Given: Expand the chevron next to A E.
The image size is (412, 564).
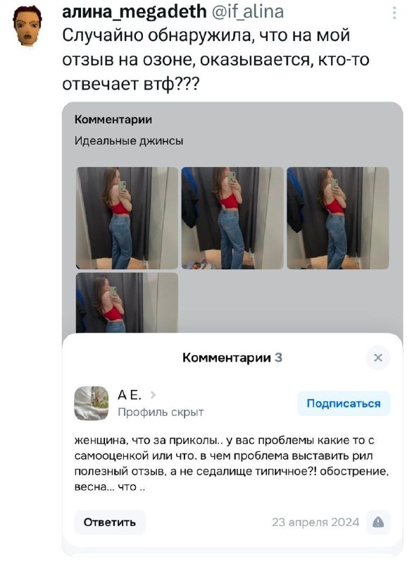Looking at the screenshot, I should [154, 395].
